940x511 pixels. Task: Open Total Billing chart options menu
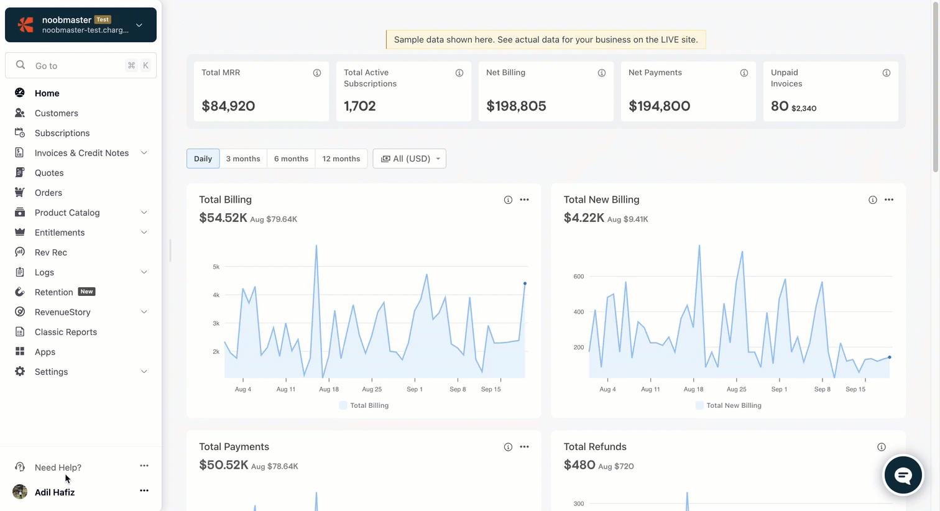(524, 200)
